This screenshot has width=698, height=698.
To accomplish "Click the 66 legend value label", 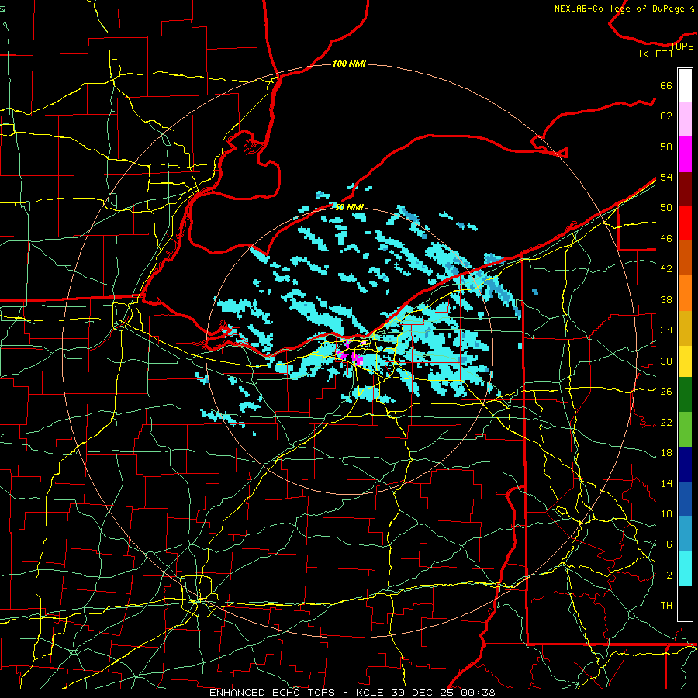I will pos(666,85).
